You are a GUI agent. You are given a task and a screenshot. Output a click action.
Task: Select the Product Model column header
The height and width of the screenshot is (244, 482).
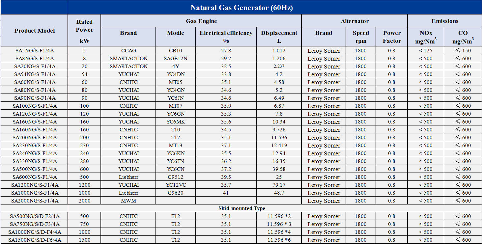coord(35,31)
